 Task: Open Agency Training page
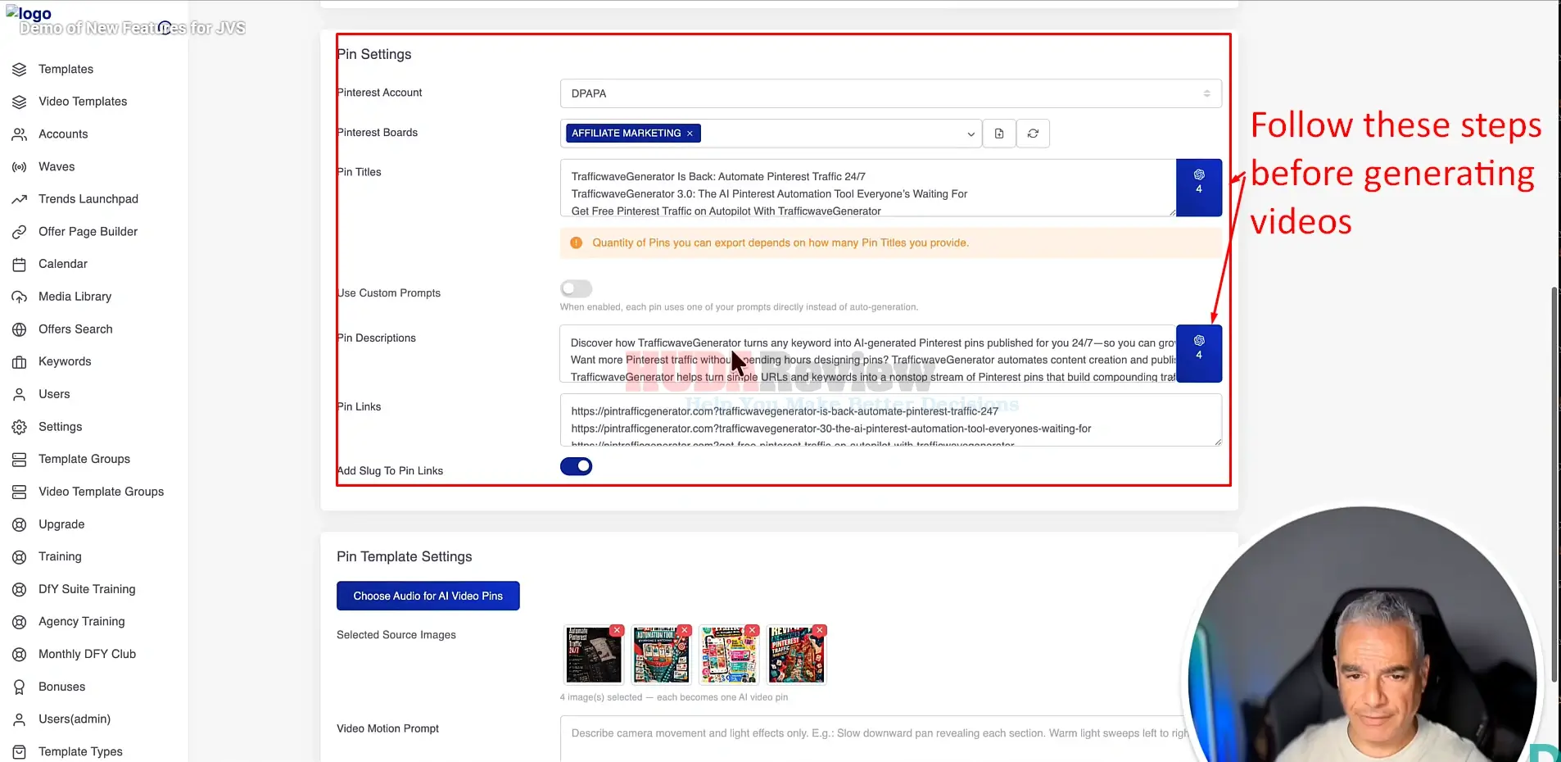[x=82, y=622]
